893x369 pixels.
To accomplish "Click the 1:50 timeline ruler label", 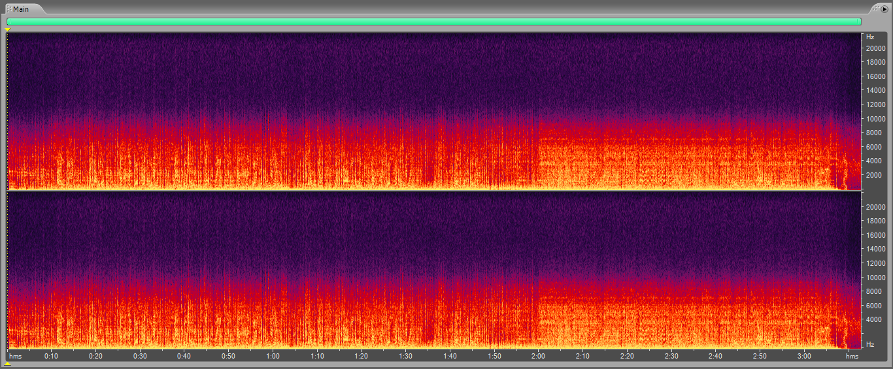I will (494, 356).
